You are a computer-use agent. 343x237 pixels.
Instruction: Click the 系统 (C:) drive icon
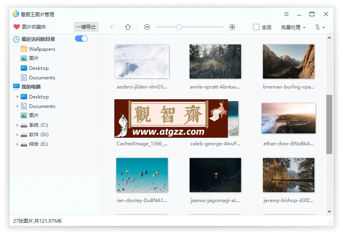tap(24, 125)
